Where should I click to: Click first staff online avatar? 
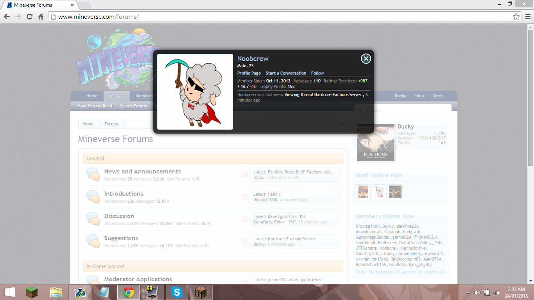tap(363, 192)
